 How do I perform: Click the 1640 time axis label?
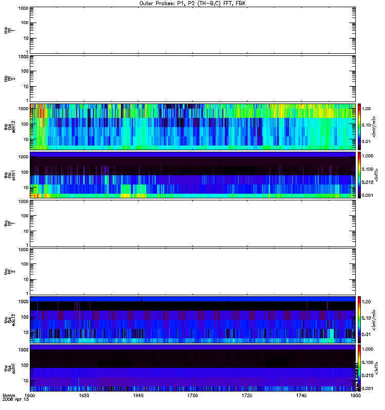(x=138, y=396)
